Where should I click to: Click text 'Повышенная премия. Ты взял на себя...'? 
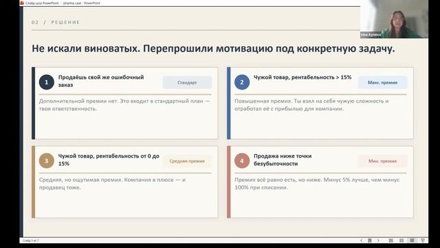tap(311, 105)
